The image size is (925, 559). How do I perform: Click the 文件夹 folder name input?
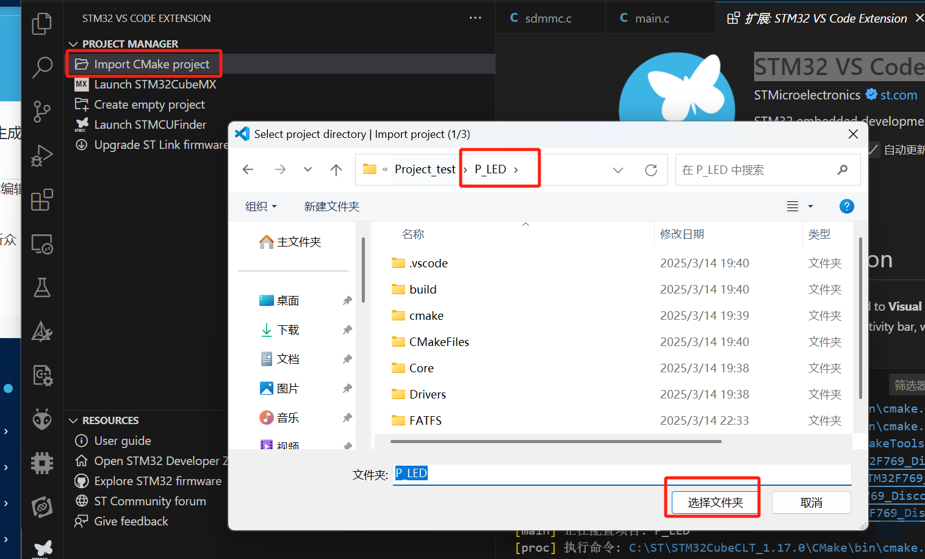point(622,474)
